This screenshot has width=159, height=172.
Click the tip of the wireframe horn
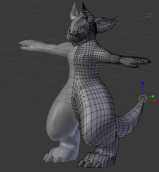coord(83,3)
